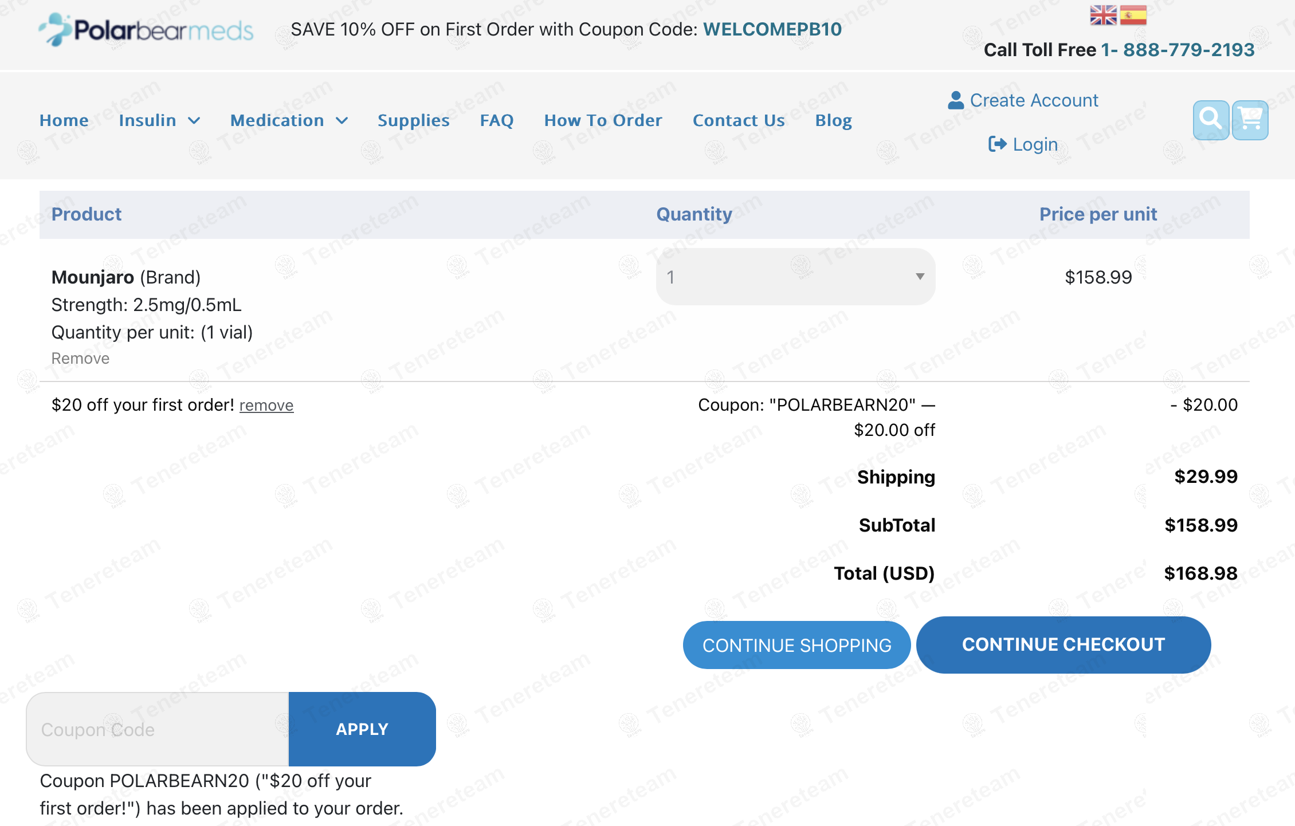Open the Contact Us page
This screenshot has height=826, width=1295.
739,120
